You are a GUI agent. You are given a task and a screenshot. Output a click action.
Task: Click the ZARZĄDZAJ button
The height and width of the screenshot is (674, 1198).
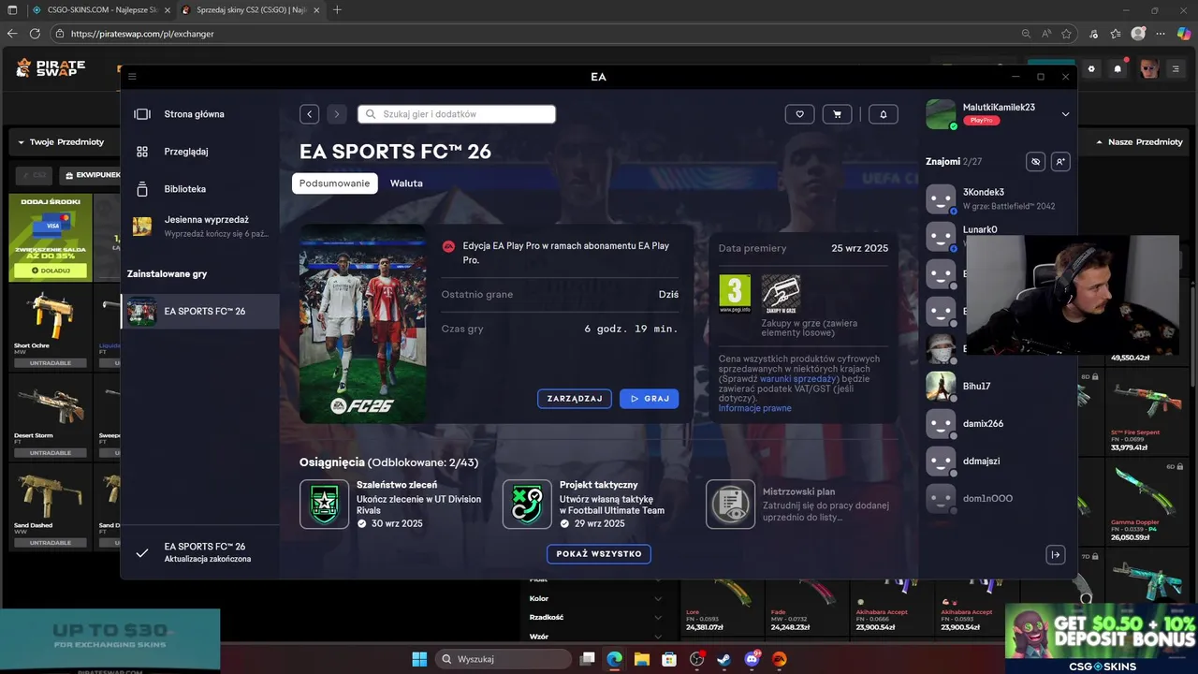pos(575,399)
